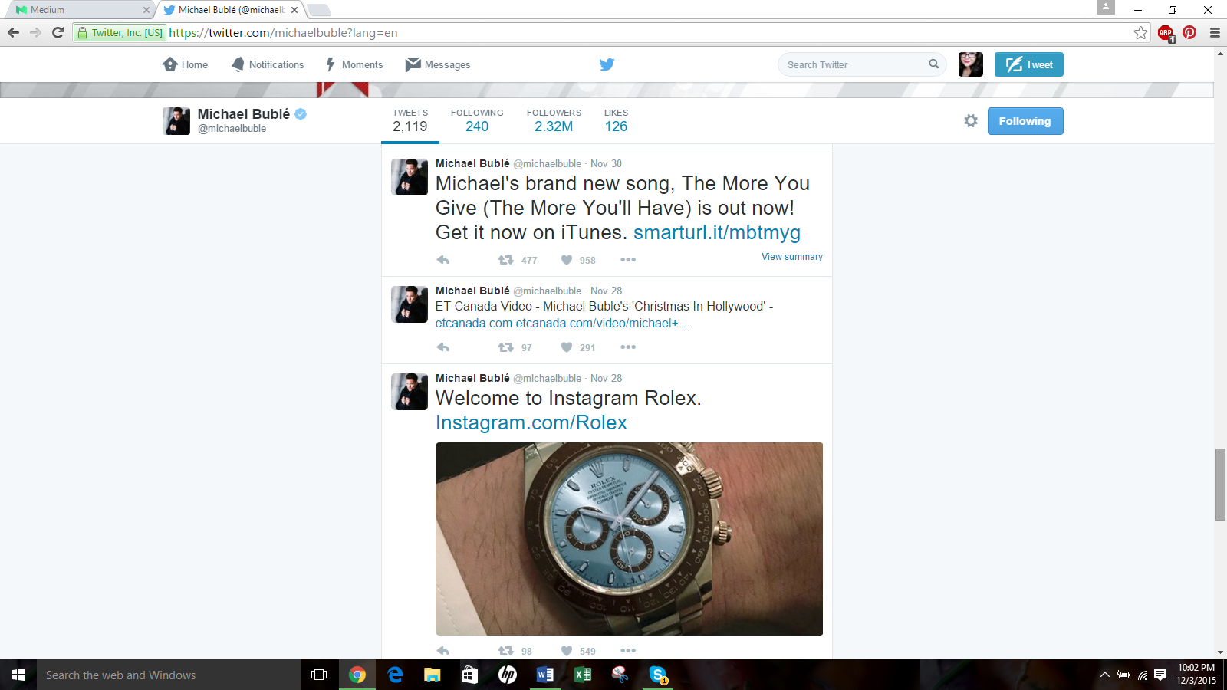
Task: Open the smarturl.it/mbtmyg link
Action: click(x=717, y=232)
